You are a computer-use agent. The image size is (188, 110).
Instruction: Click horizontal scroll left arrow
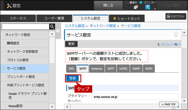coord(67,107)
